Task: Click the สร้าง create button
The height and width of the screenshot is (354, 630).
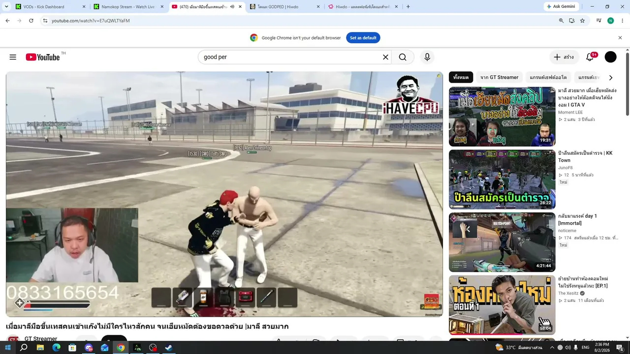Action: click(x=564, y=57)
